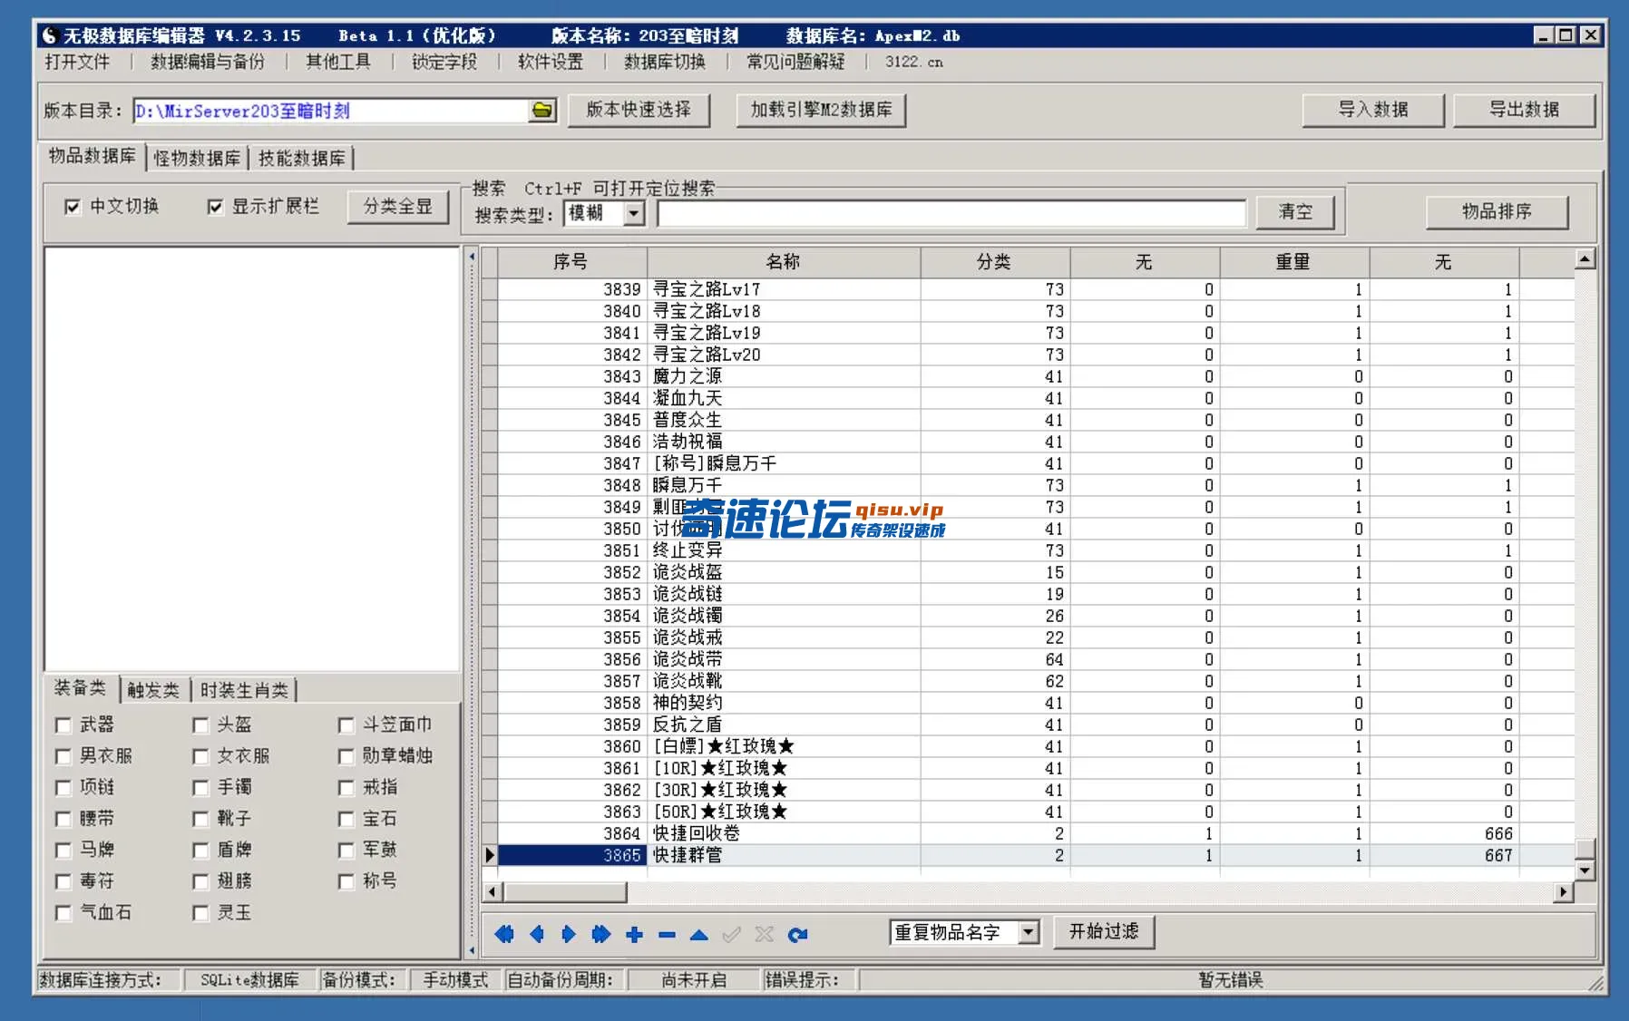Switch to the 技能数据库 tab
The height and width of the screenshot is (1021, 1629).
click(x=302, y=158)
